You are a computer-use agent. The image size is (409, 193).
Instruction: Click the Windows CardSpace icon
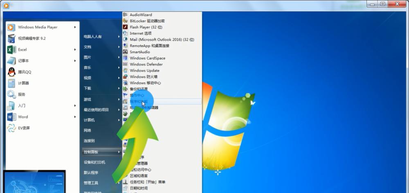pos(125,58)
